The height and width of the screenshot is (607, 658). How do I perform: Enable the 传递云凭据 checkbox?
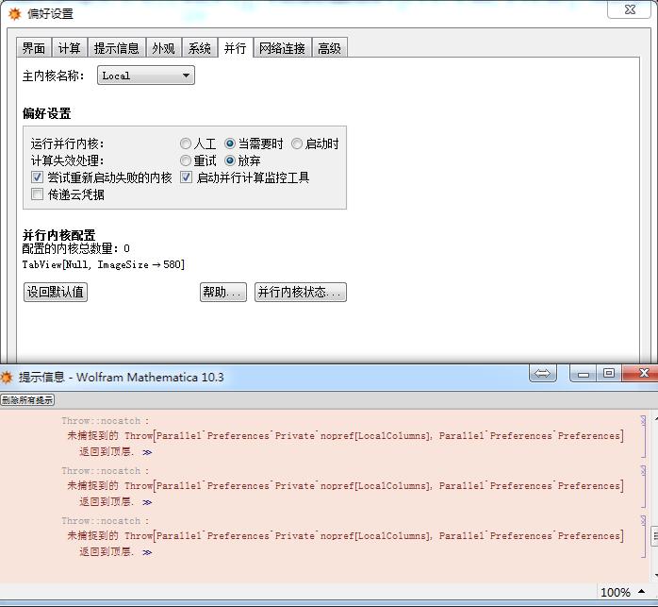click(x=37, y=194)
